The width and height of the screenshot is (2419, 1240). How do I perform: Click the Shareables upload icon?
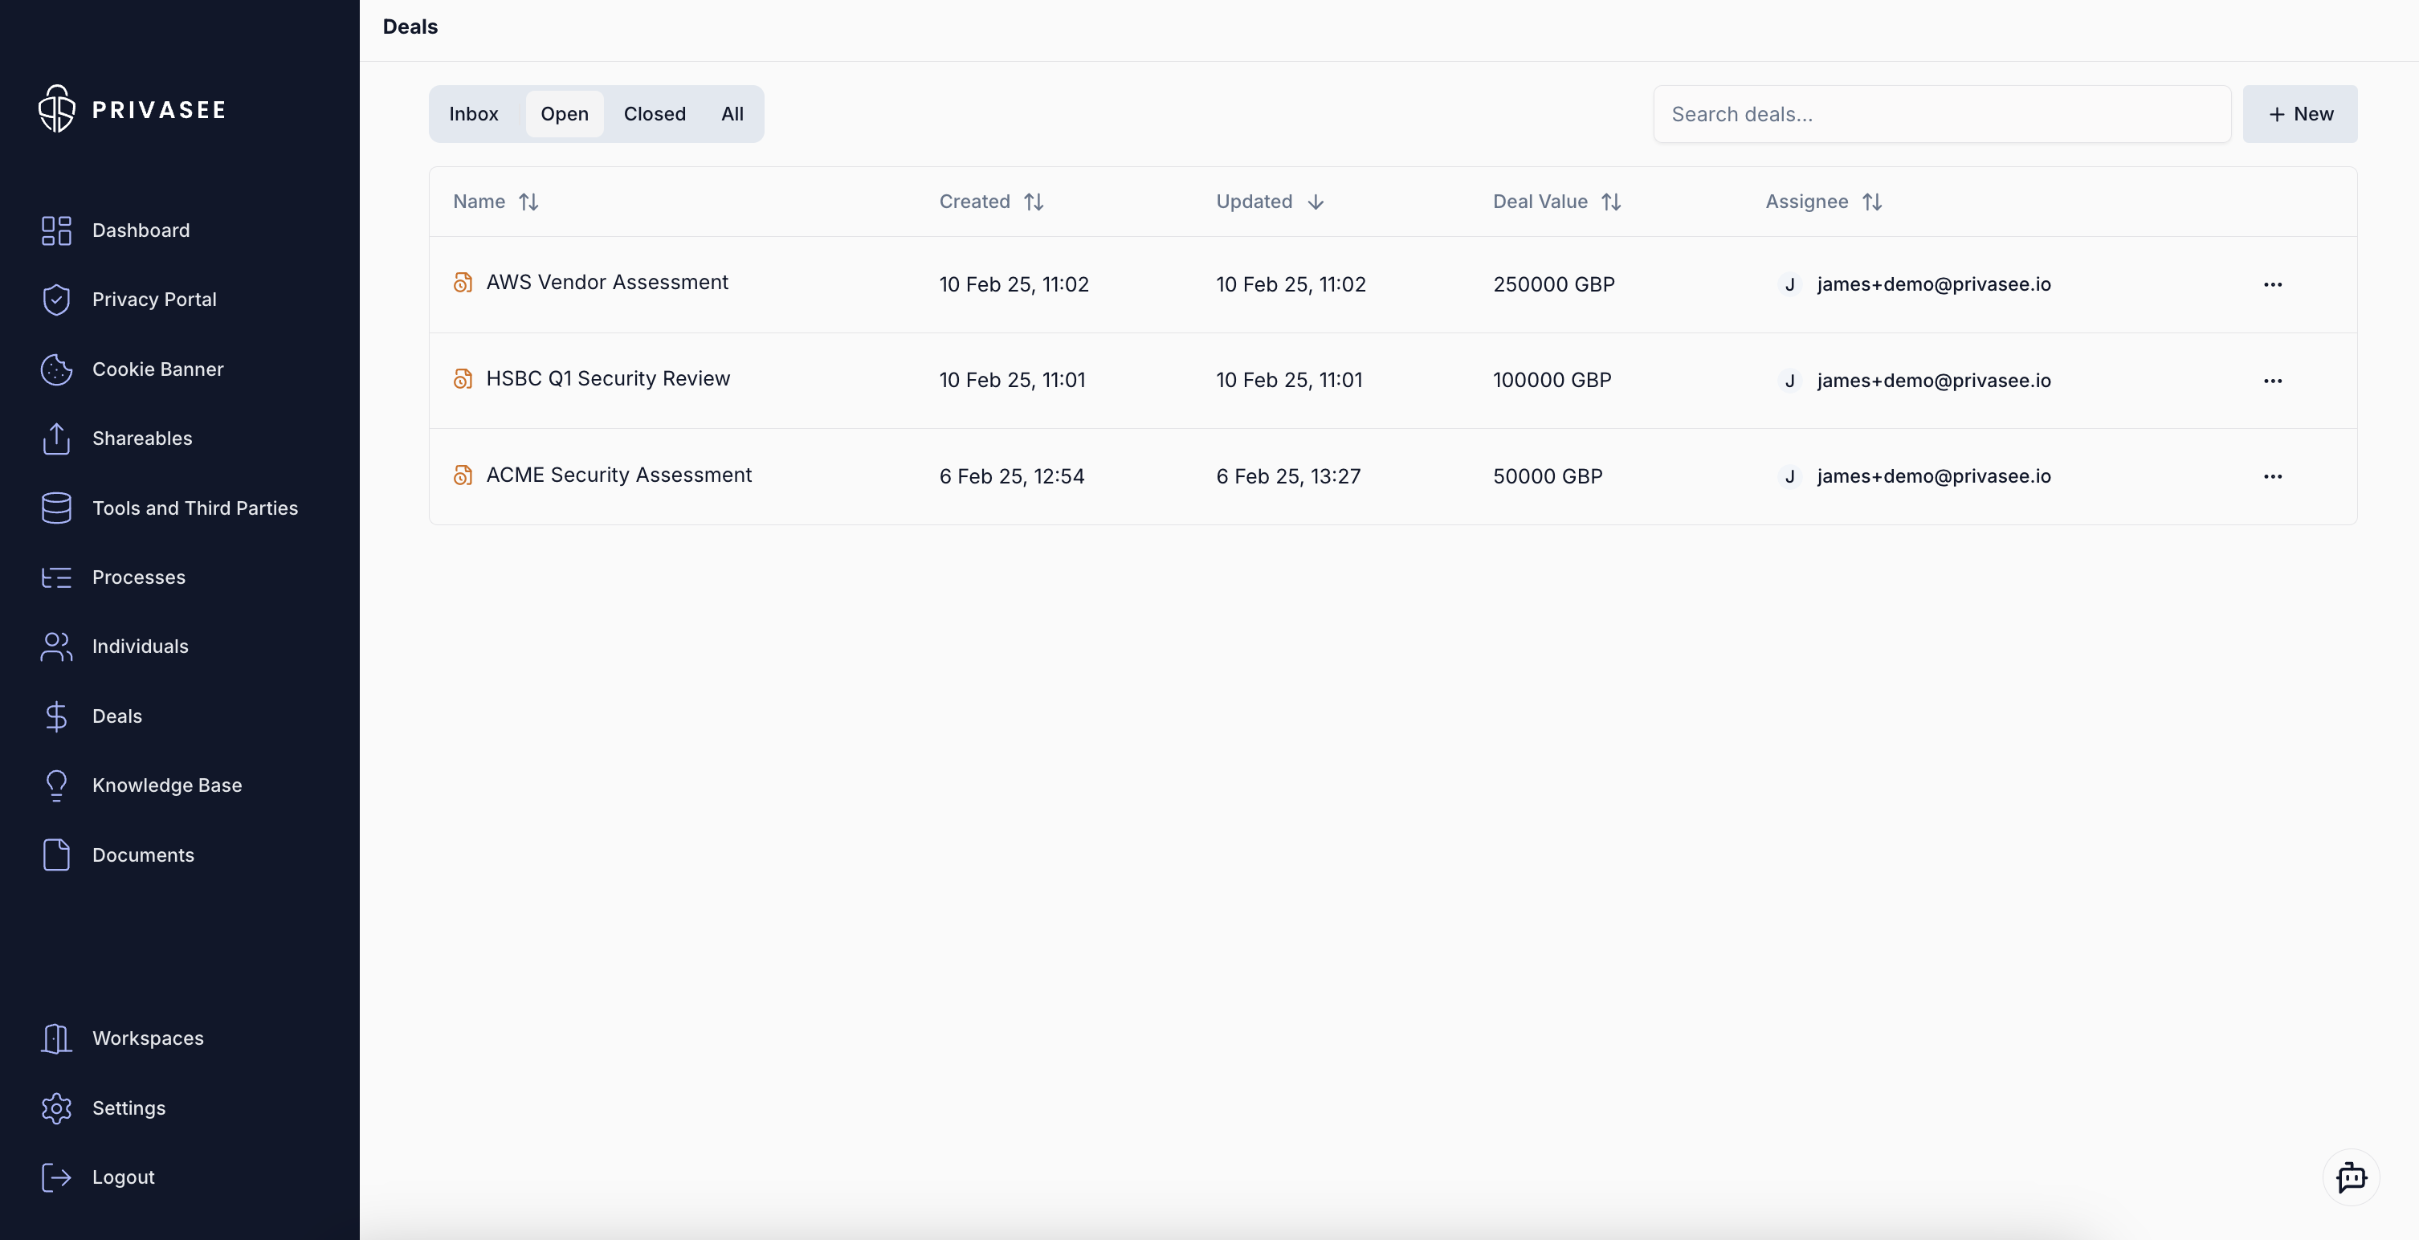click(56, 438)
